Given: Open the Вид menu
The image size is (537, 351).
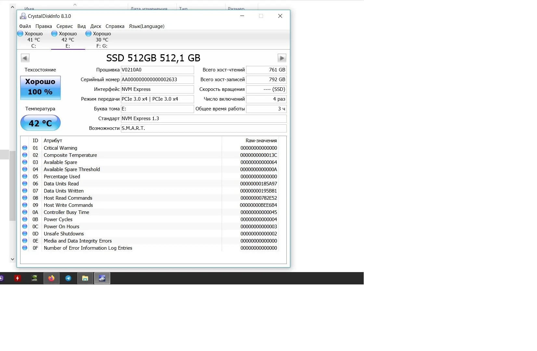Looking at the screenshot, I should (x=82, y=26).
